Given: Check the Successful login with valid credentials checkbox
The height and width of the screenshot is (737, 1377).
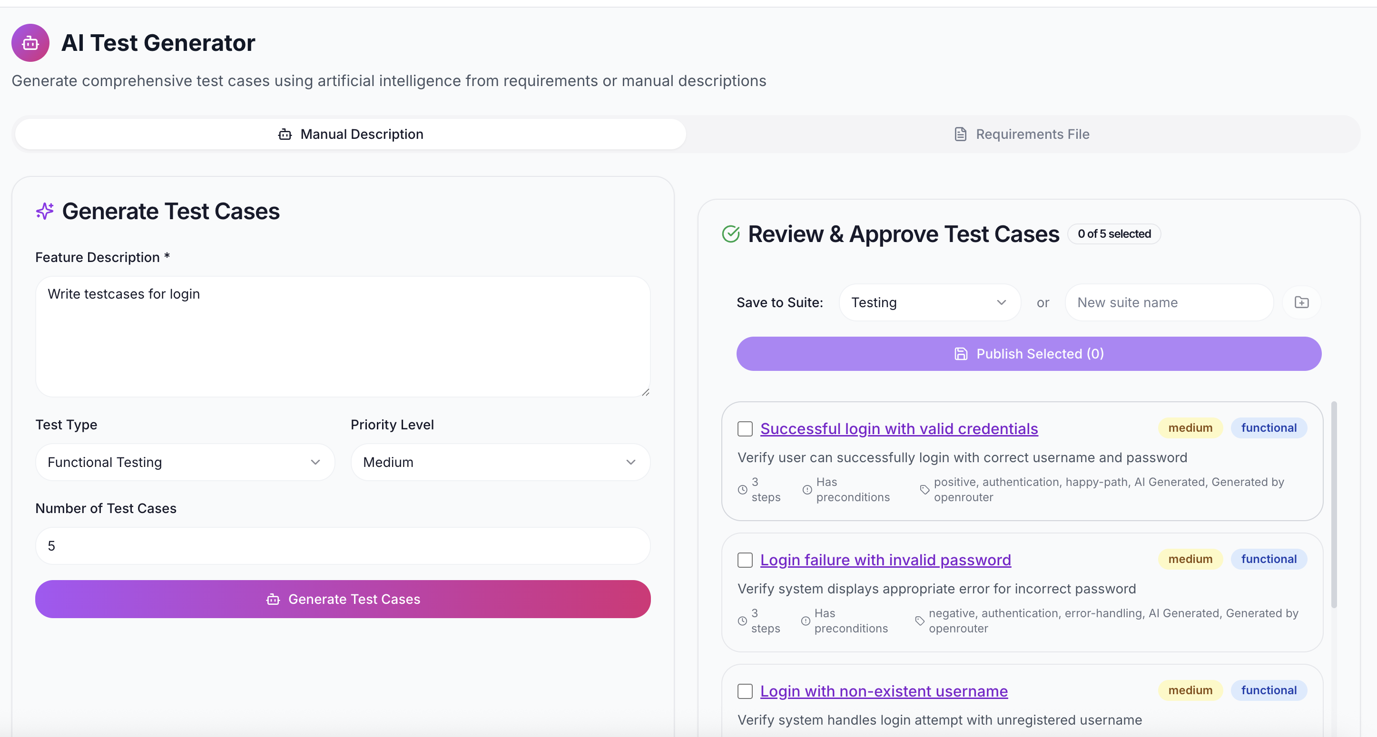Looking at the screenshot, I should click(x=745, y=429).
